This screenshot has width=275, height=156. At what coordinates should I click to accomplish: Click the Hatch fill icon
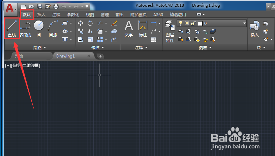(65, 39)
